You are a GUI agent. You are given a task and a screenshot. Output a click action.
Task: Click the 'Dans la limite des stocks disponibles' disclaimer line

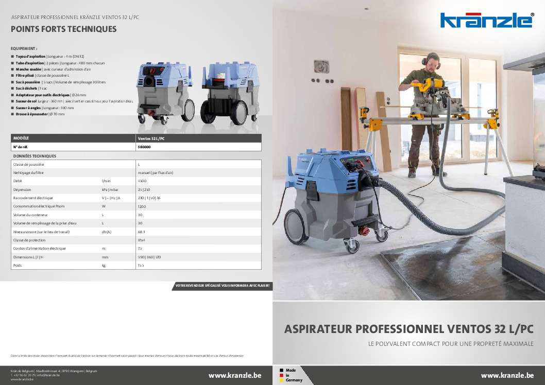[x=127, y=356]
